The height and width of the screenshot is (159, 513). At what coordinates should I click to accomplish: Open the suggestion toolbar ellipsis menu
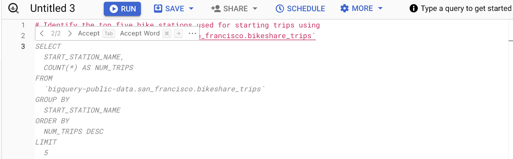pos(192,33)
